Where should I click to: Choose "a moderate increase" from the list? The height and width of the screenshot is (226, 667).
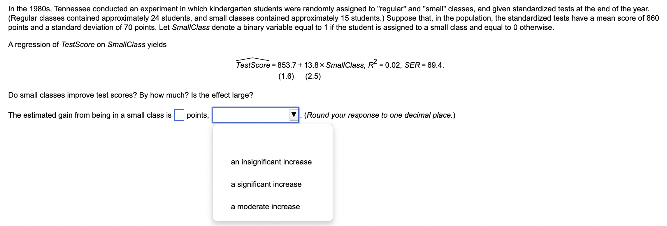265,207
